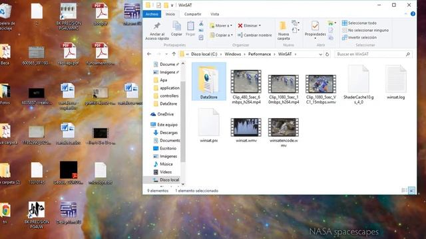The width and height of the screenshot is (426, 239).
Task: Click the Buscar en WinSAT search field
Action: pyautogui.click(x=373, y=54)
